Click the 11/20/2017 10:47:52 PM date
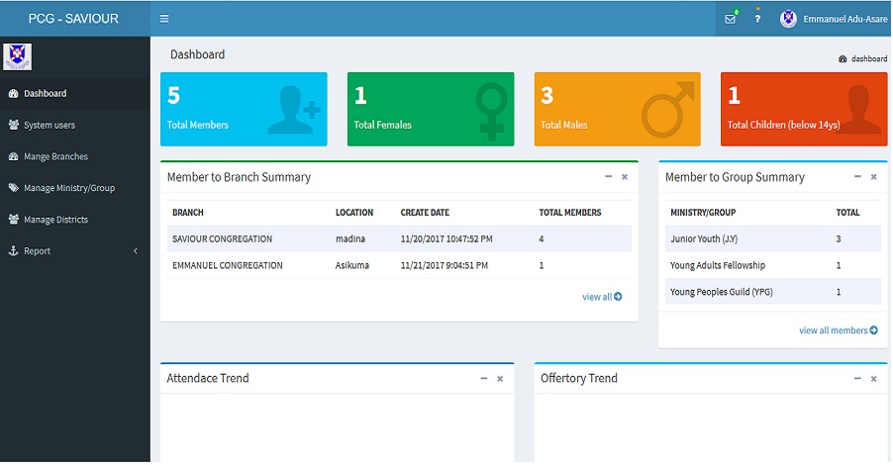Image resolution: width=893 pixels, height=465 pixels. (x=446, y=238)
